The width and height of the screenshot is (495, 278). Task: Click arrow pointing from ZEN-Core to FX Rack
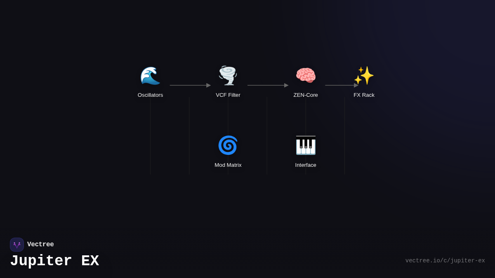pos(341,85)
